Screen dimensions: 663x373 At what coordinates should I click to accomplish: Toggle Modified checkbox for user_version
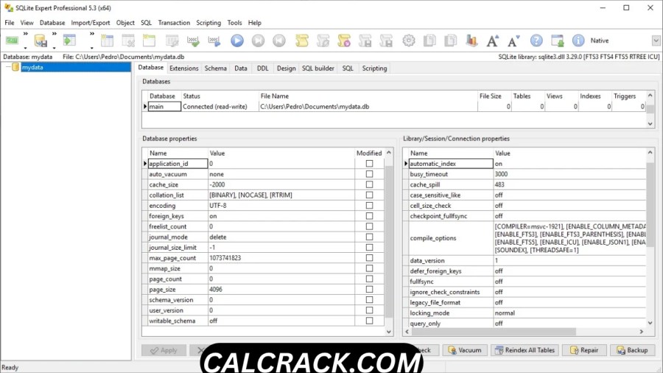click(x=369, y=310)
